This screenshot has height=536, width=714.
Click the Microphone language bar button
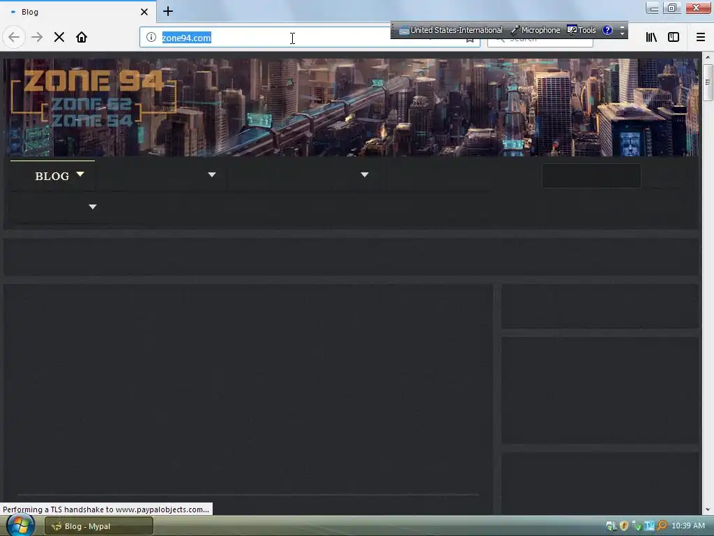tap(535, 30)
